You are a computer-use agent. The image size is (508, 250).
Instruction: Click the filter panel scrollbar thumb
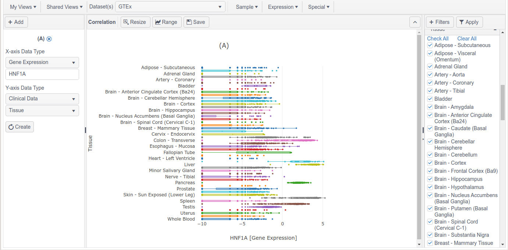coord(502,103)
